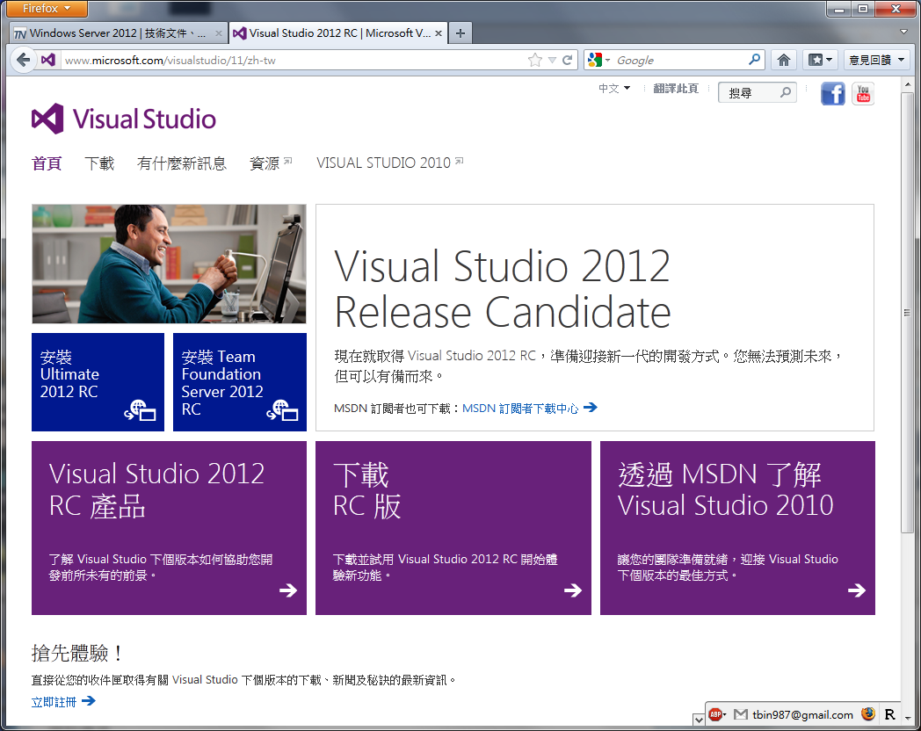Viewport: 921px width, 731px height.
Task: Click the arrow on 下載 RC 版 tile
Action: click(573, 590)
